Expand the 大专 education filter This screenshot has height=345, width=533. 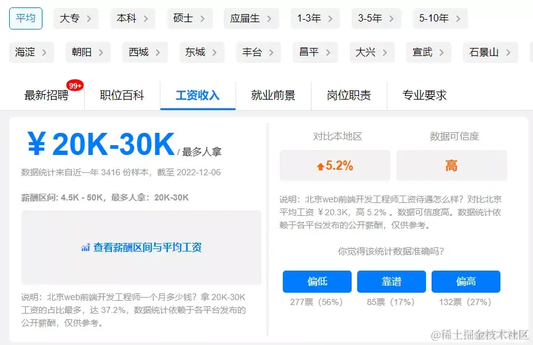point(76,18)
